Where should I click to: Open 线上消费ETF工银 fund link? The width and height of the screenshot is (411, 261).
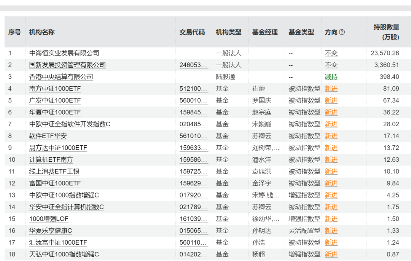click(x=54, y=171)
